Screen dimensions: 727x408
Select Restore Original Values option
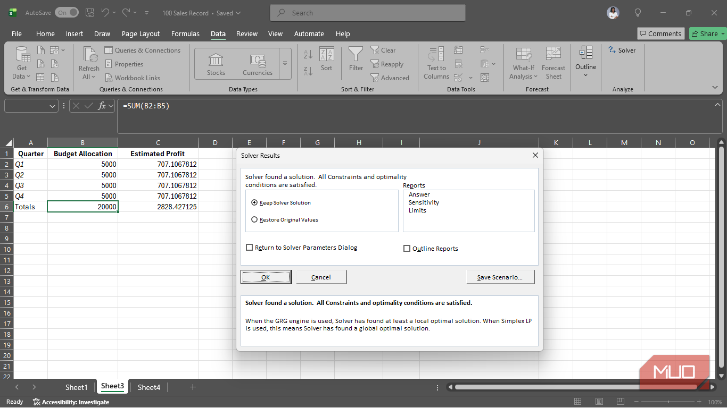coord(285,220)
